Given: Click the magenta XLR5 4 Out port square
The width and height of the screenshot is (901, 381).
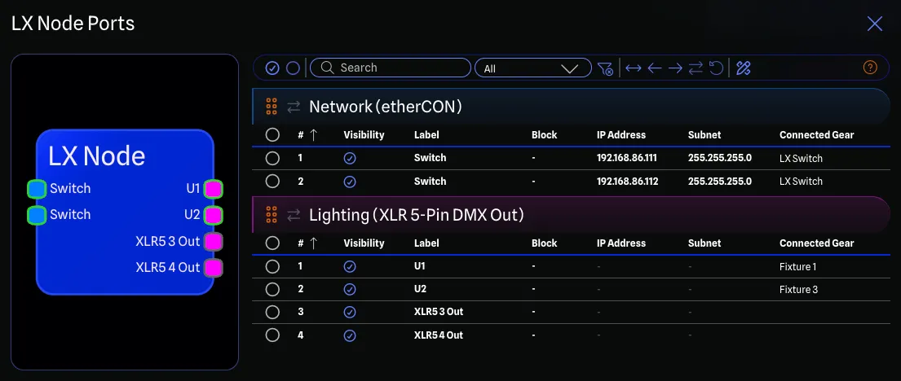Looking at the screenshot, I should click(x=213, y=267).
